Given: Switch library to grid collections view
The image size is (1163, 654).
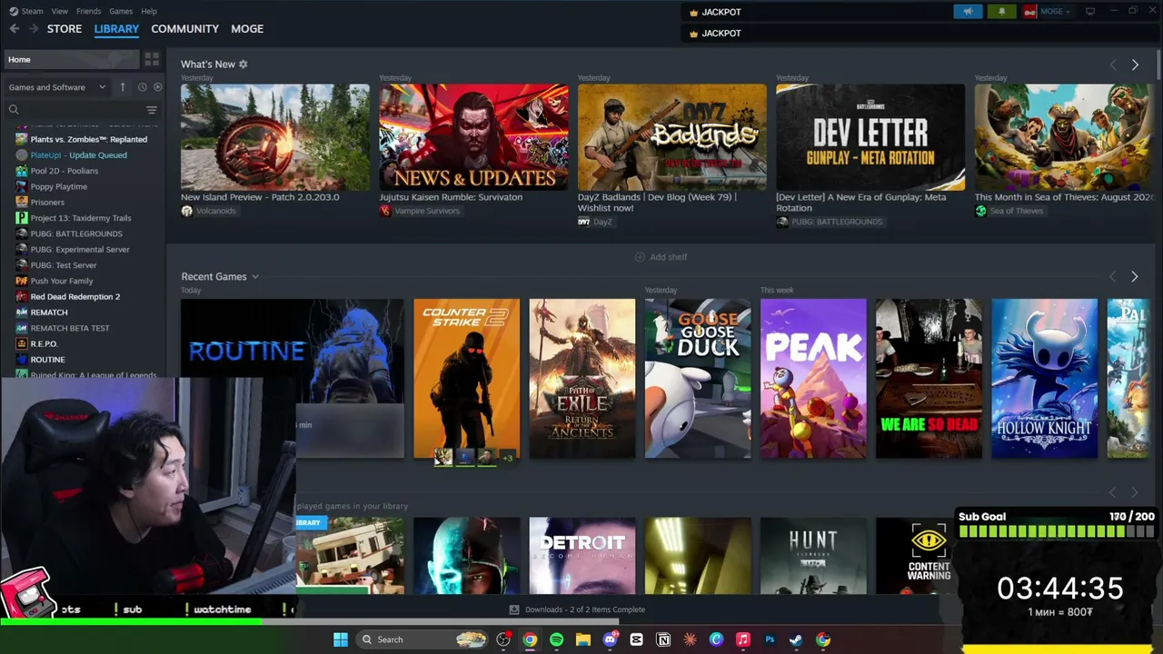Looking at the screenshot, I should point(152,59).
